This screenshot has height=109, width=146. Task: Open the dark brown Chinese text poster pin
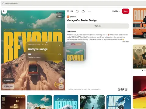click(x=13, y=102)
